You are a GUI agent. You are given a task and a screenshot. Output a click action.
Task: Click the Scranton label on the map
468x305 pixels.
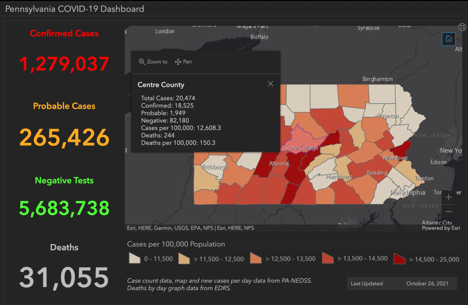pyautogui.click(x=387, y=116)
